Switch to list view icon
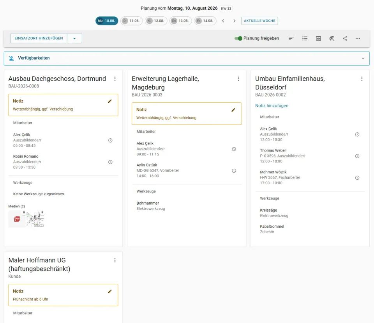374x323 pixels. (x=305, y=38)
